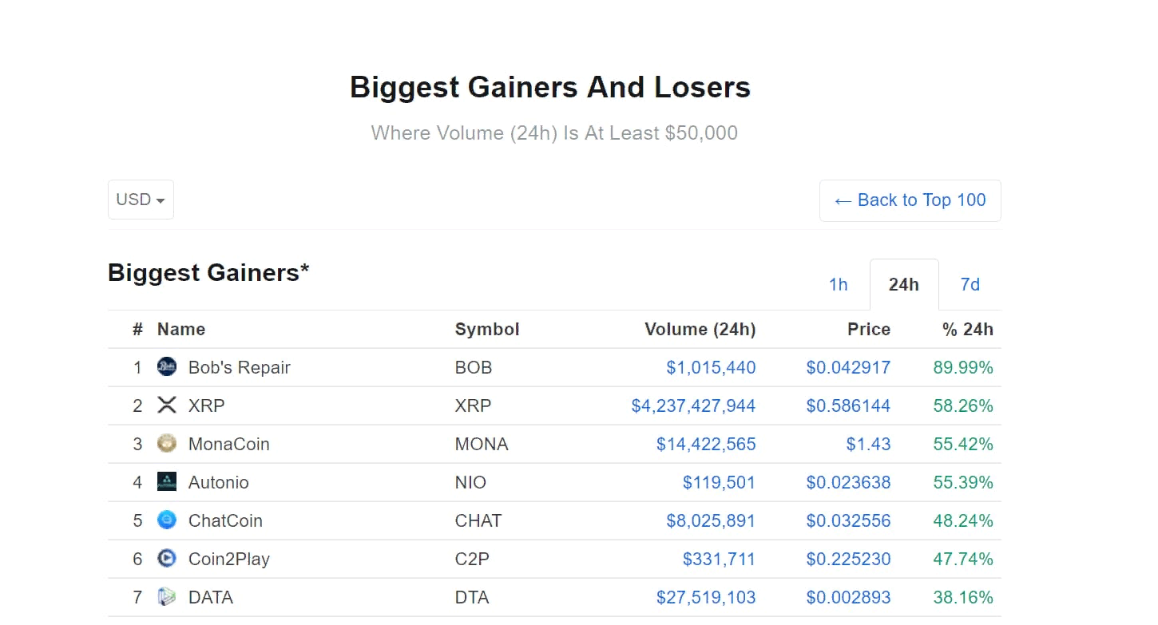This screenshot has height=625, width=1158.
Task: Click Coin2Play price $0.225230 link
Action: (848, 560)
